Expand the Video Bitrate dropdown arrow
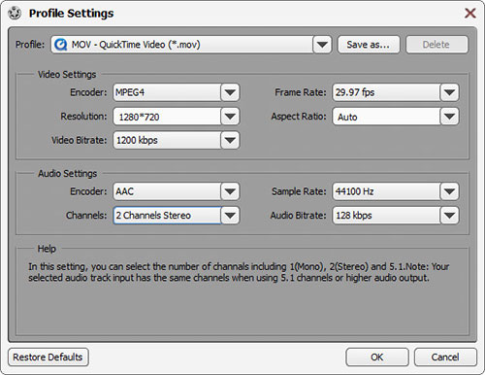Screen dimensions: 485x375 [230, 141]
